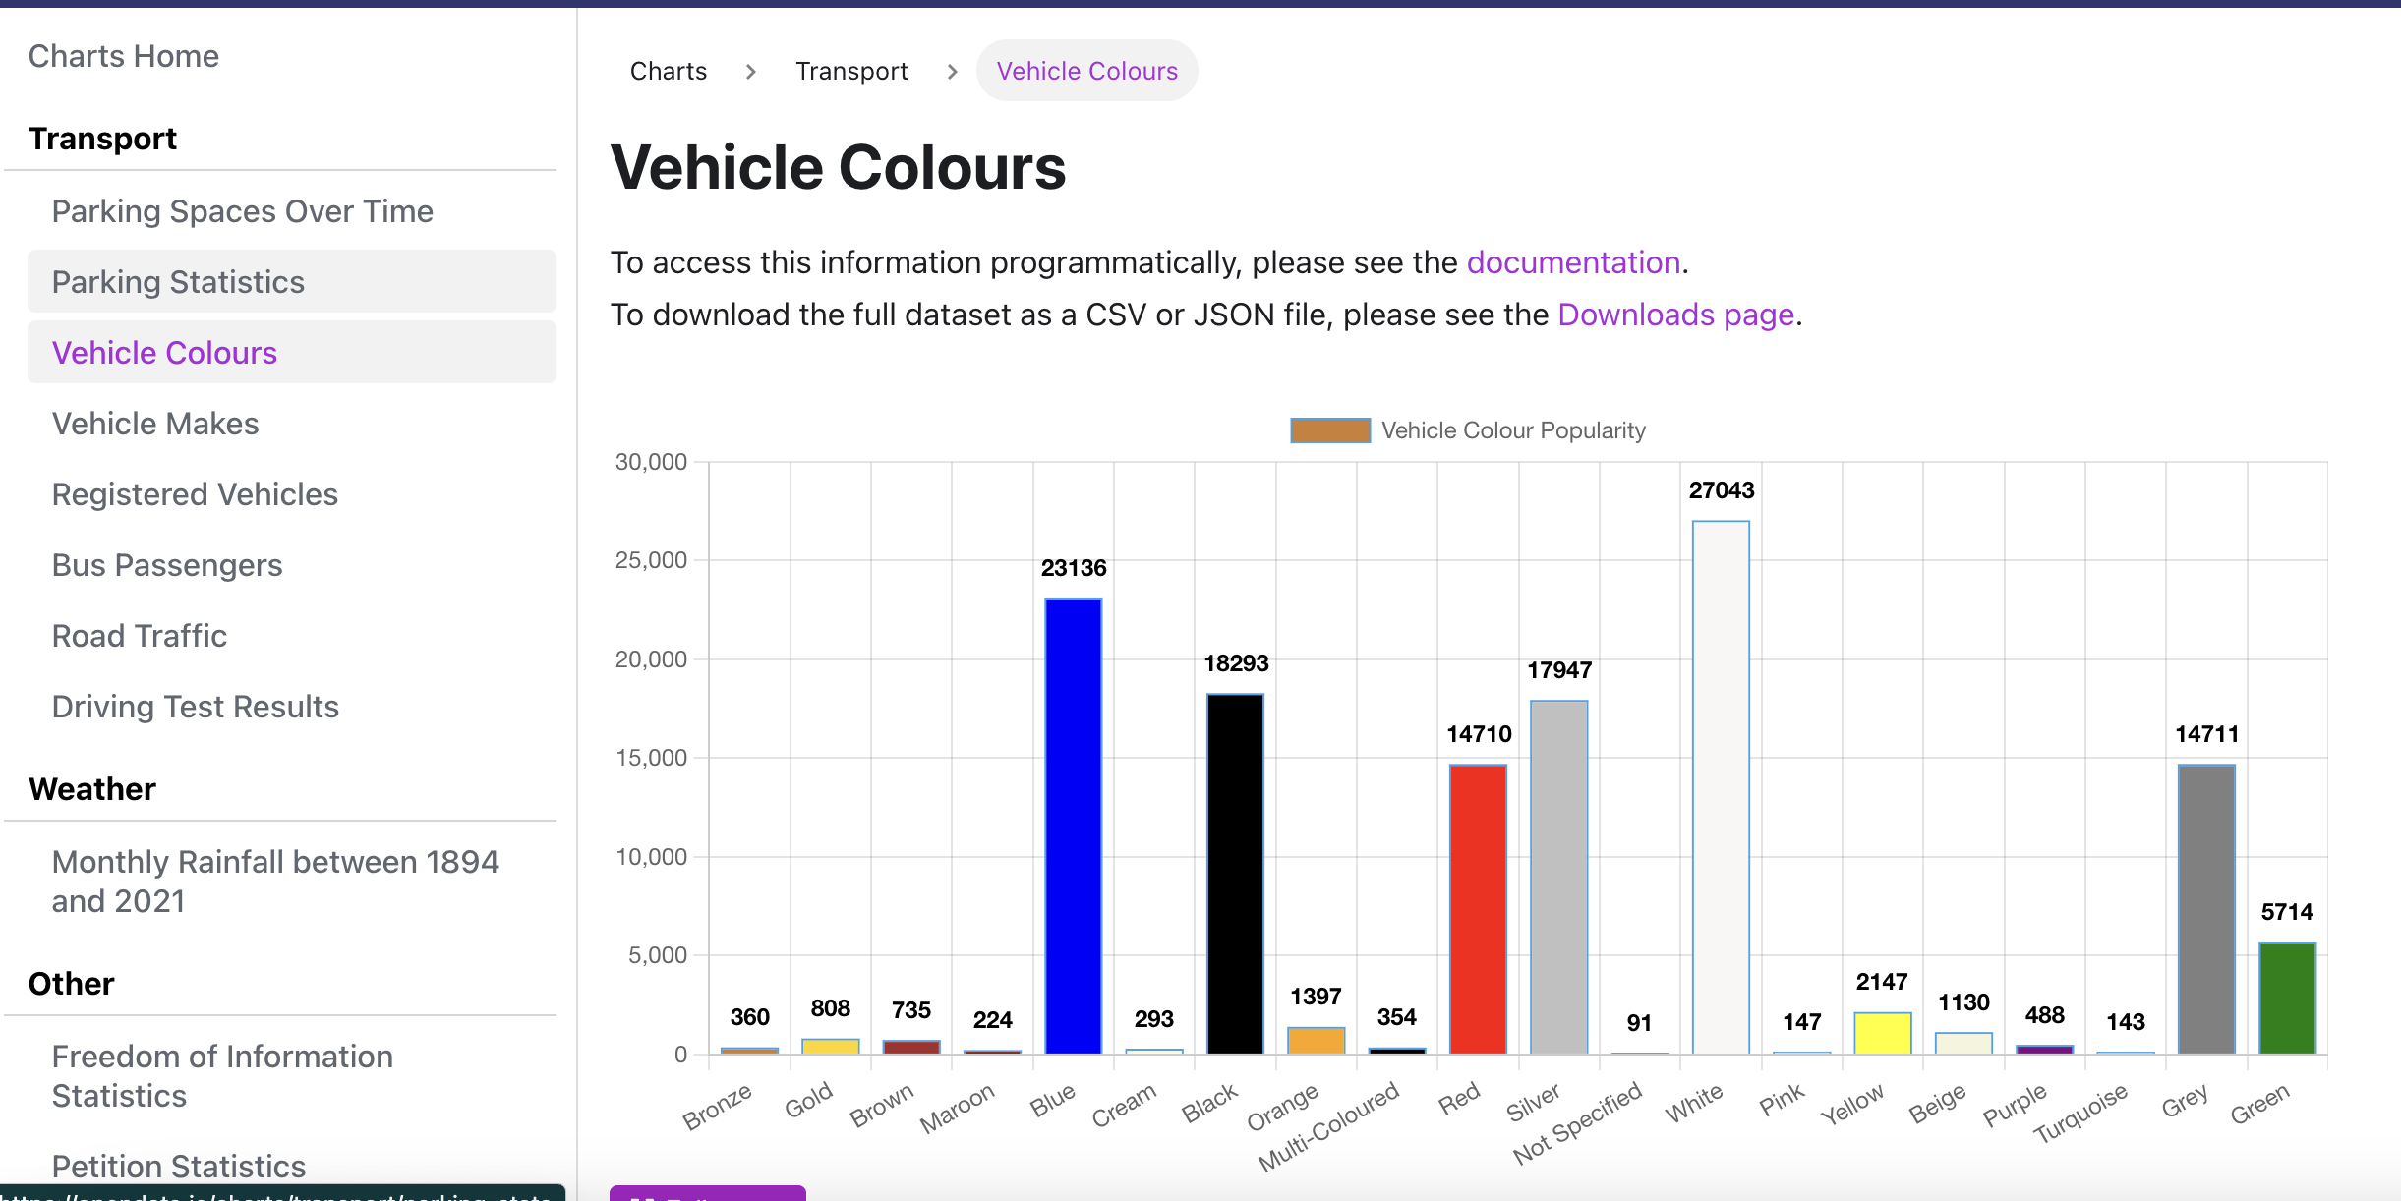This screenshot has height=1201, width=2401.
Task: Click the documentation link
Action: point(1573,262)
